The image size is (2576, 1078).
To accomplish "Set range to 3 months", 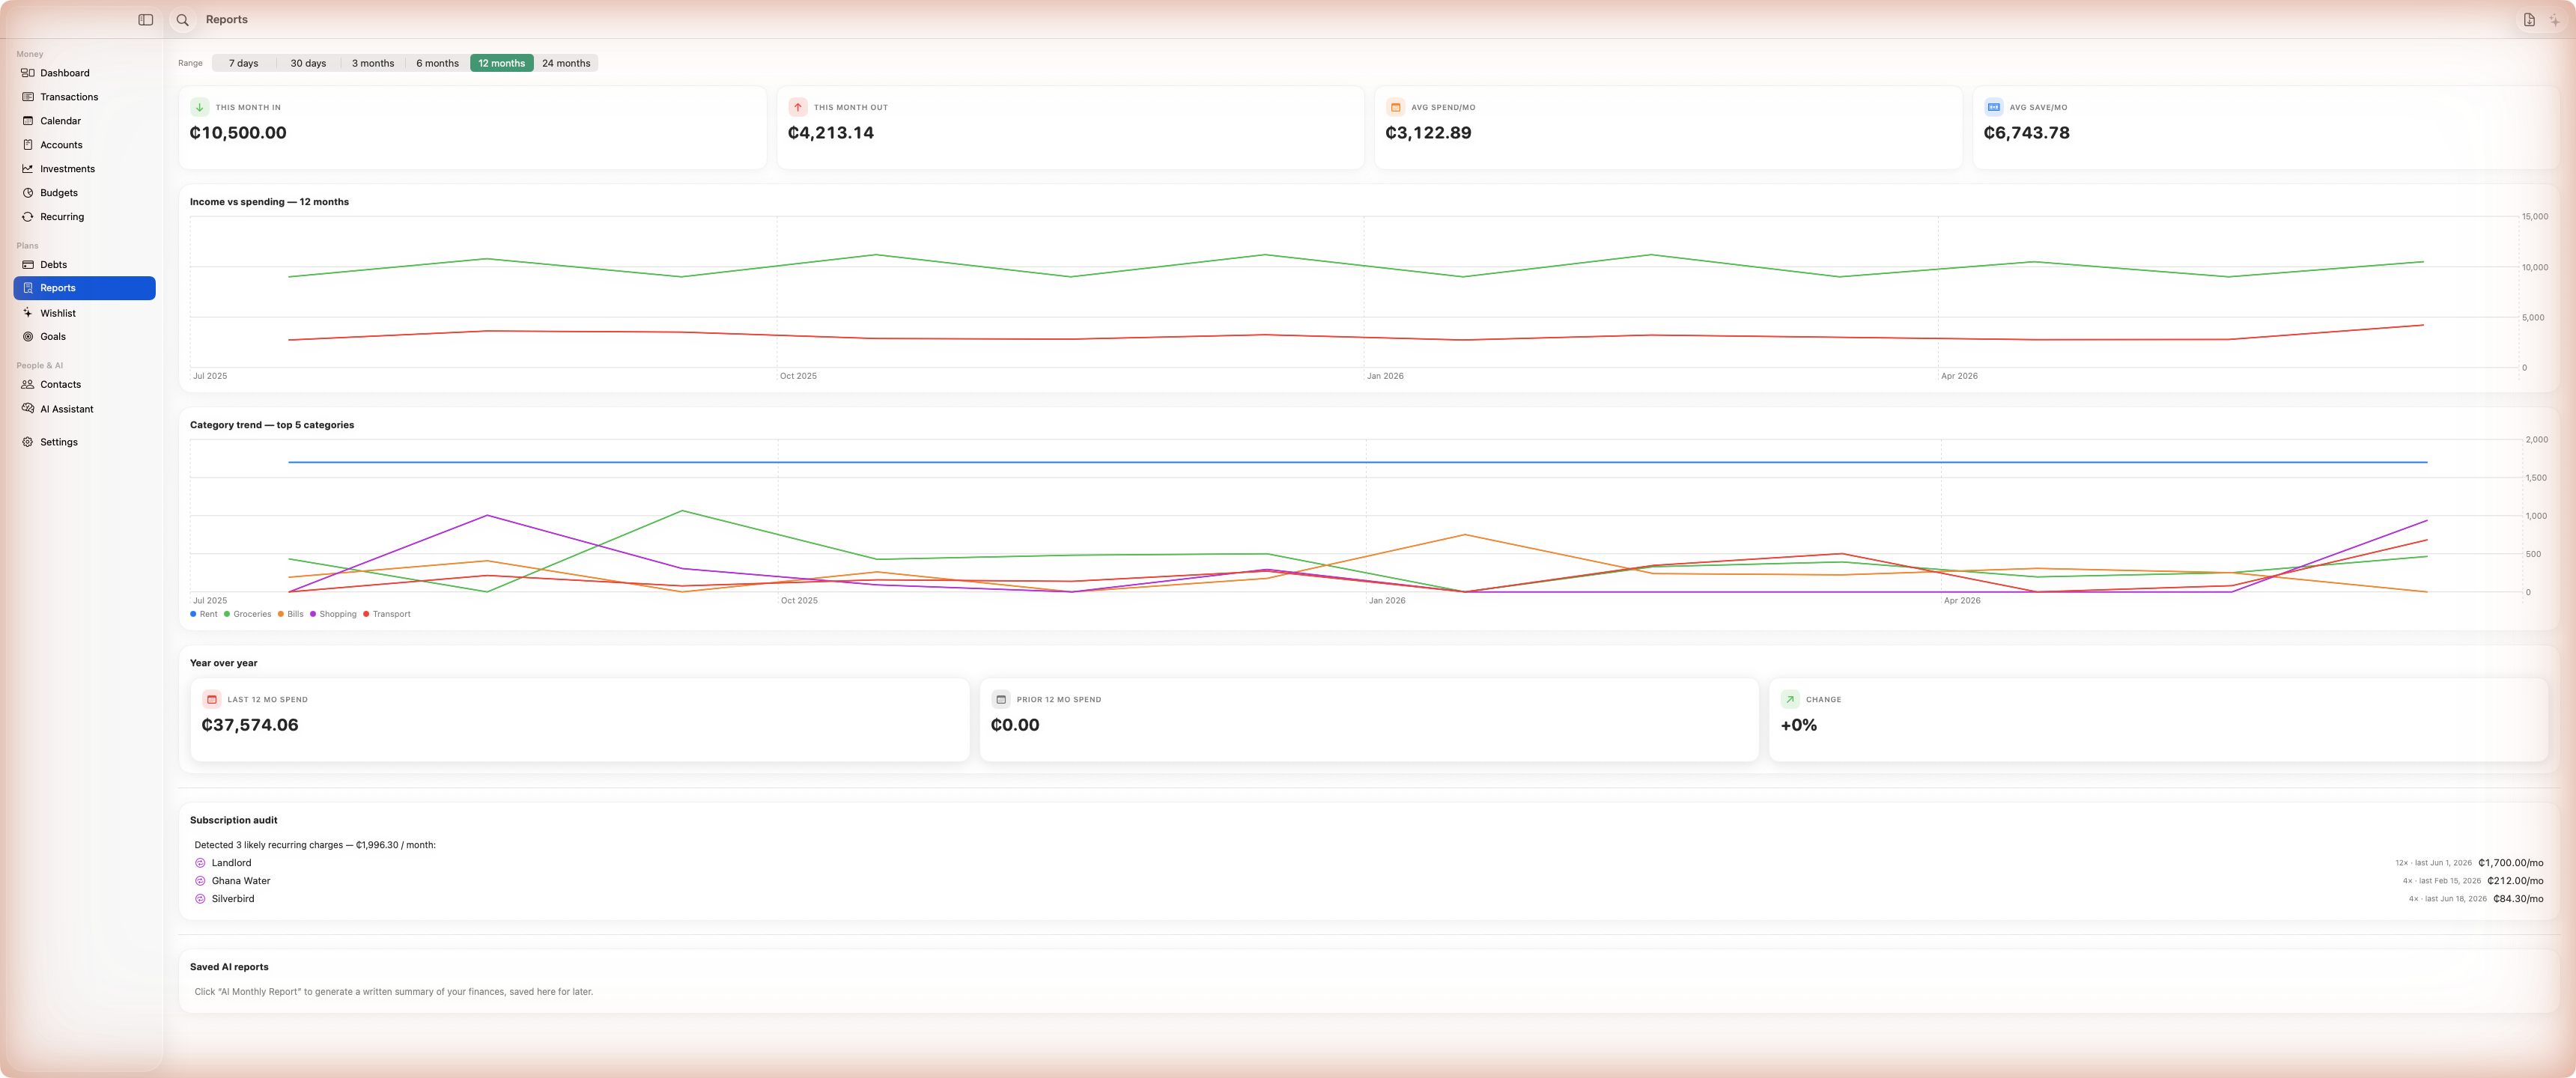I will coord(373,63).
